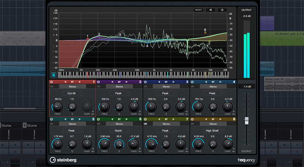This screenshot has width=304, height=167.
Task: Click band 7 frequency value 9.72 kHz
Action: pos(151,136)
